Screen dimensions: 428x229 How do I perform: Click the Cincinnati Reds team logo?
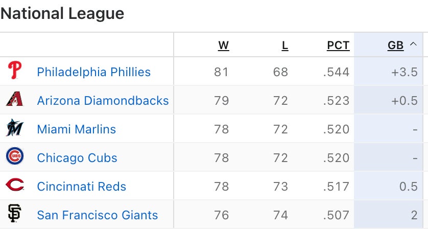point(15,186)
